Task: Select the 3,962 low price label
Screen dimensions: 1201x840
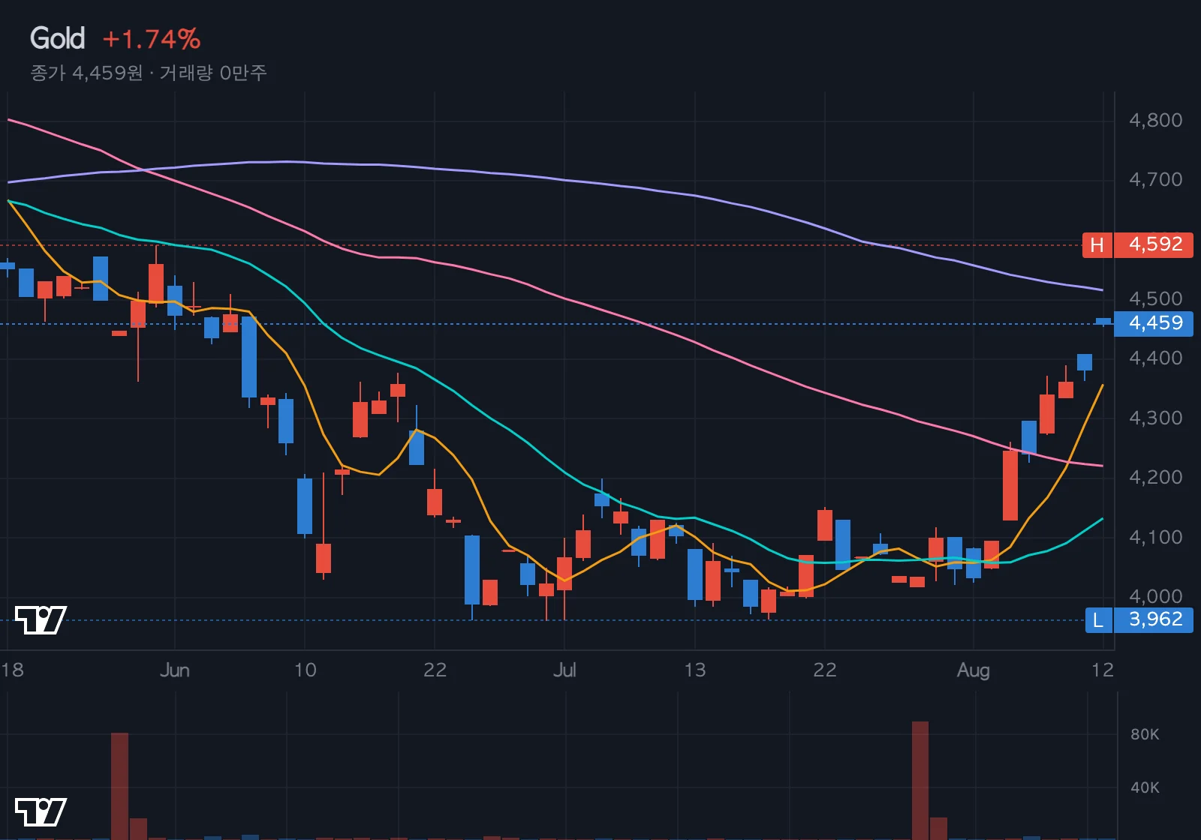Action: click(1154, 619)
